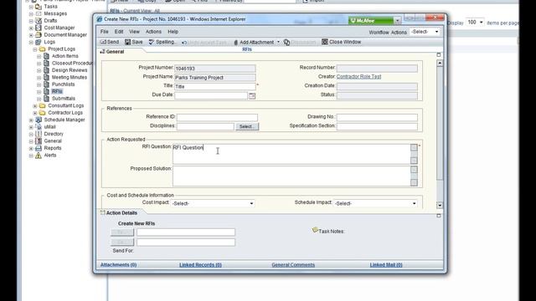
Task: Expand the Consultant Logs folder
Action: click(x=35, y=106)
